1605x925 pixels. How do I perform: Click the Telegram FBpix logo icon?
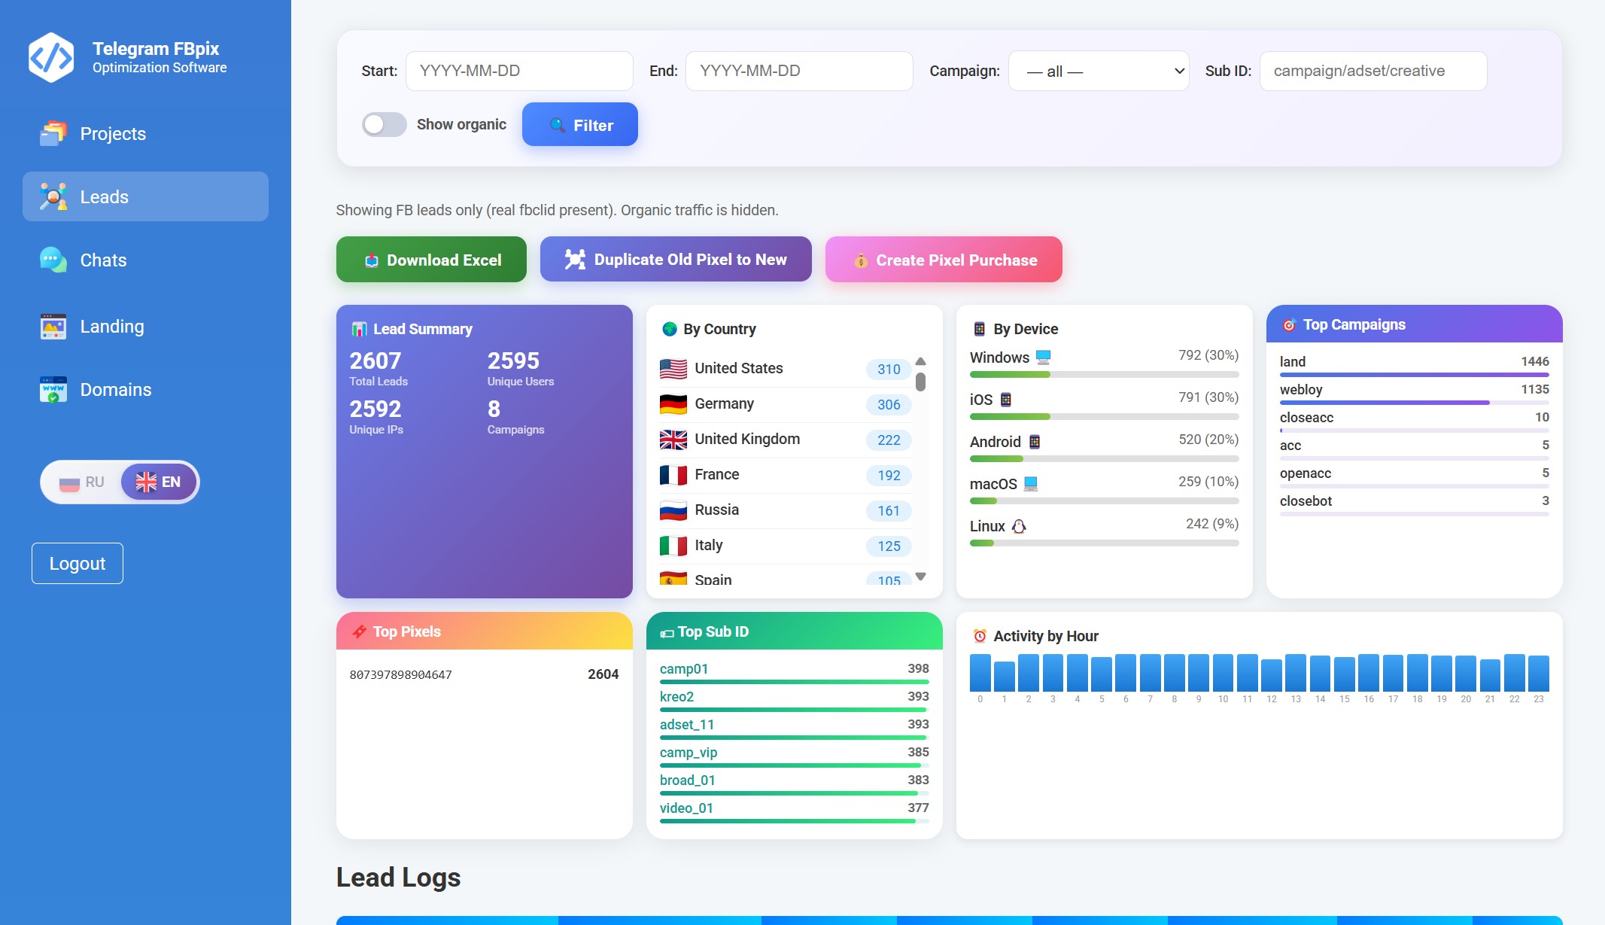click(x=51, y=57)
